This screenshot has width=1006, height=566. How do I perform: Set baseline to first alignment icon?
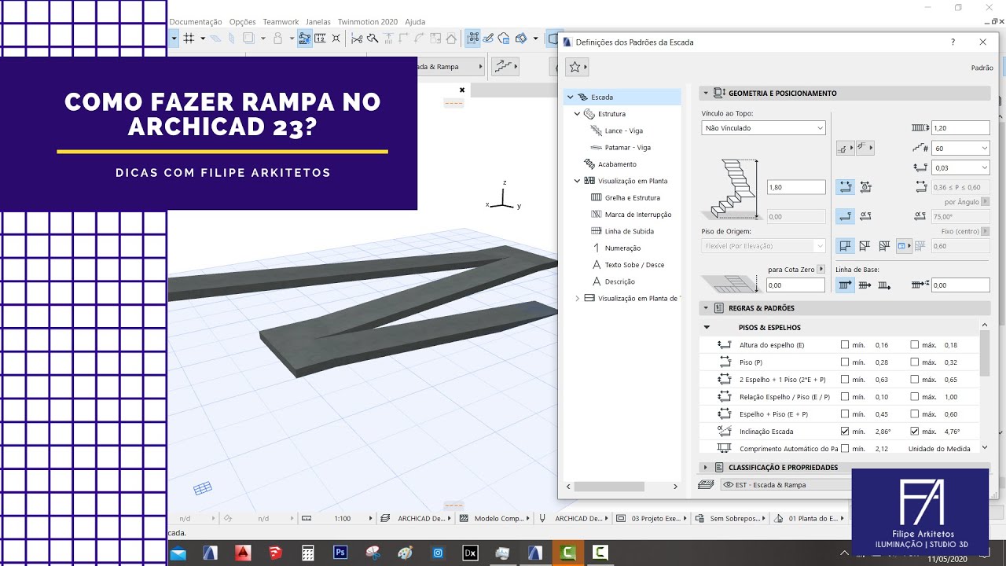click(x=845, y=285)
